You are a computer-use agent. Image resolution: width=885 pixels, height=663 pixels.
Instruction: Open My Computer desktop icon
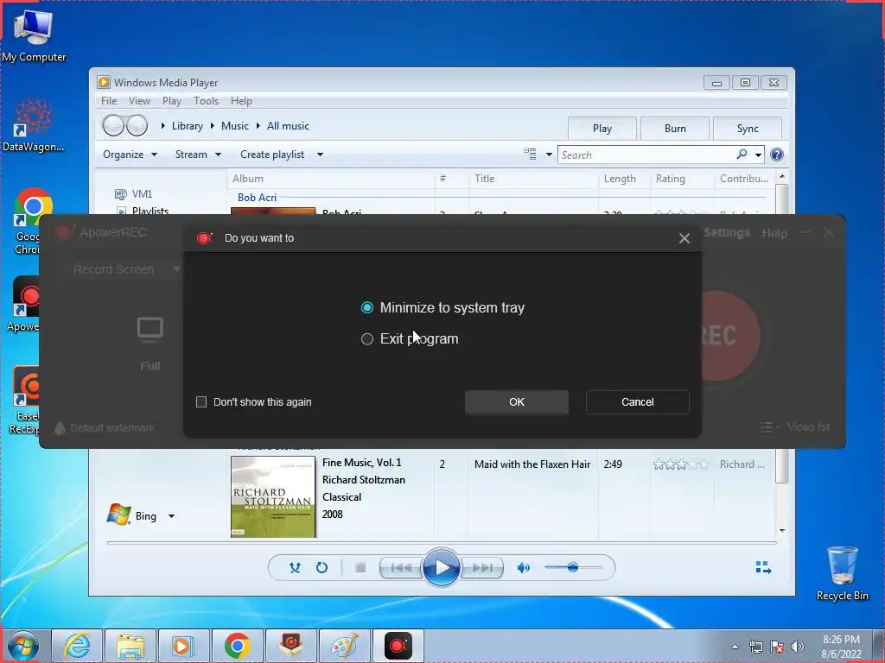34,35
